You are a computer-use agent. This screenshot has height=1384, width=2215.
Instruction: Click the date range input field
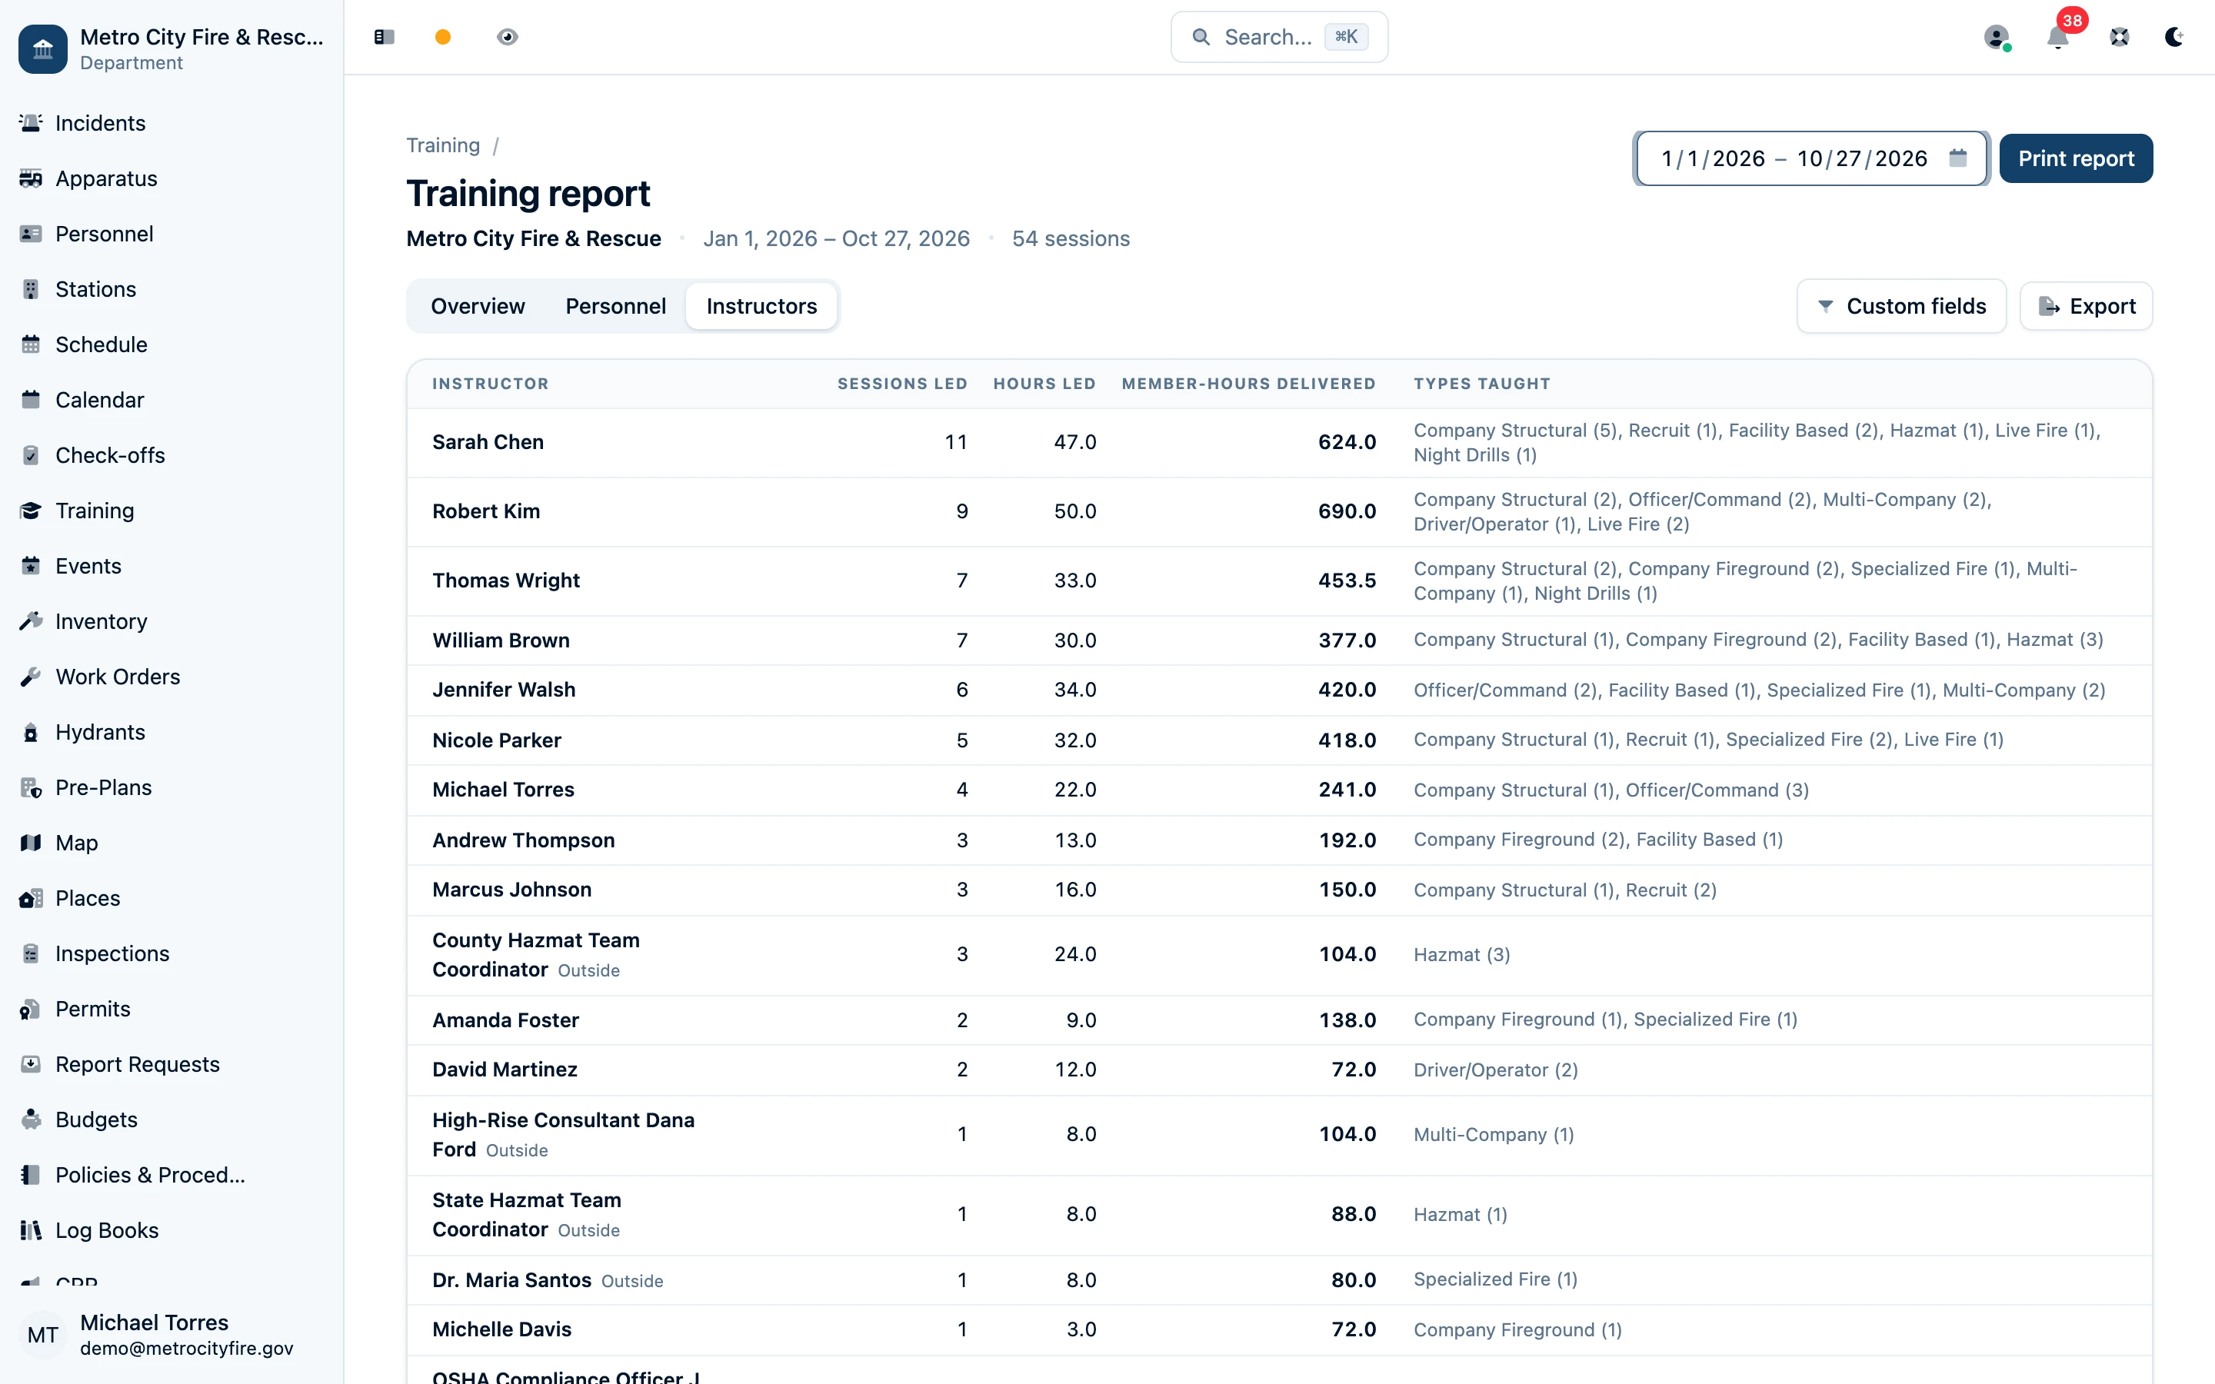(1810, 158)
